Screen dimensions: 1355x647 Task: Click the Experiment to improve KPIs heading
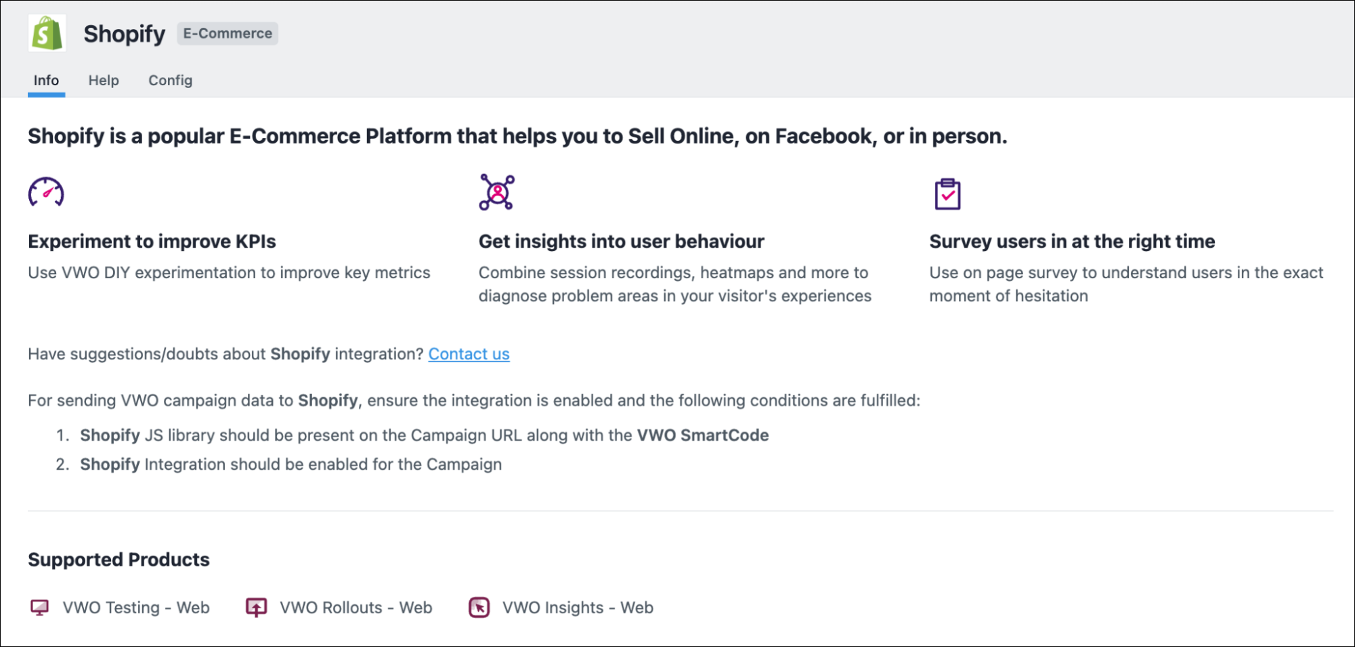(152, 242)
